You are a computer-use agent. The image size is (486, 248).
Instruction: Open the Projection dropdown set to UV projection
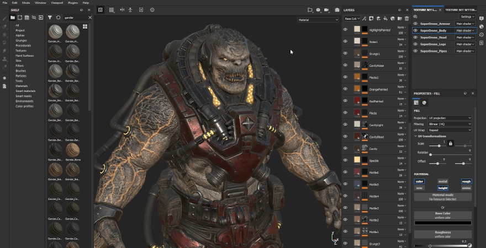click(450, 118)
